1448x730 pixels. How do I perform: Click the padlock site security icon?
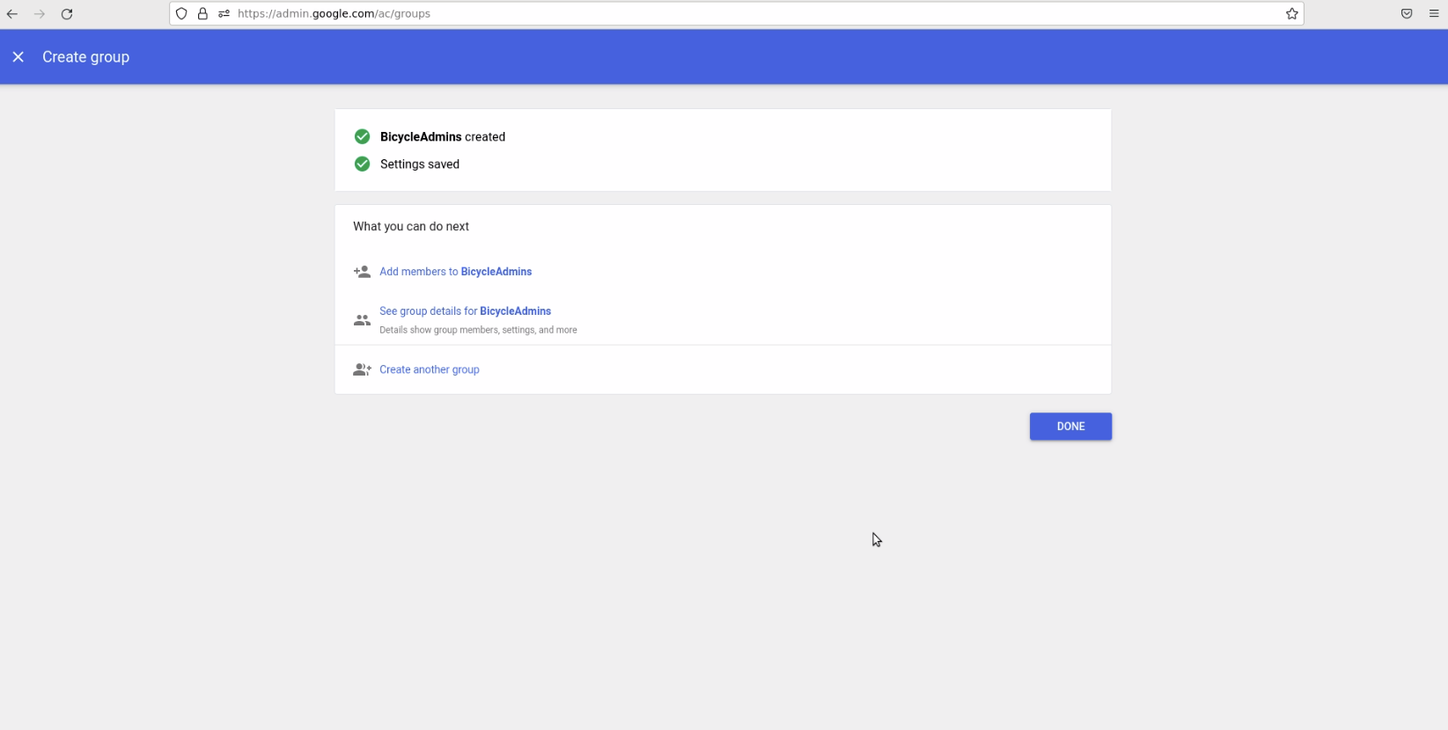202,14
